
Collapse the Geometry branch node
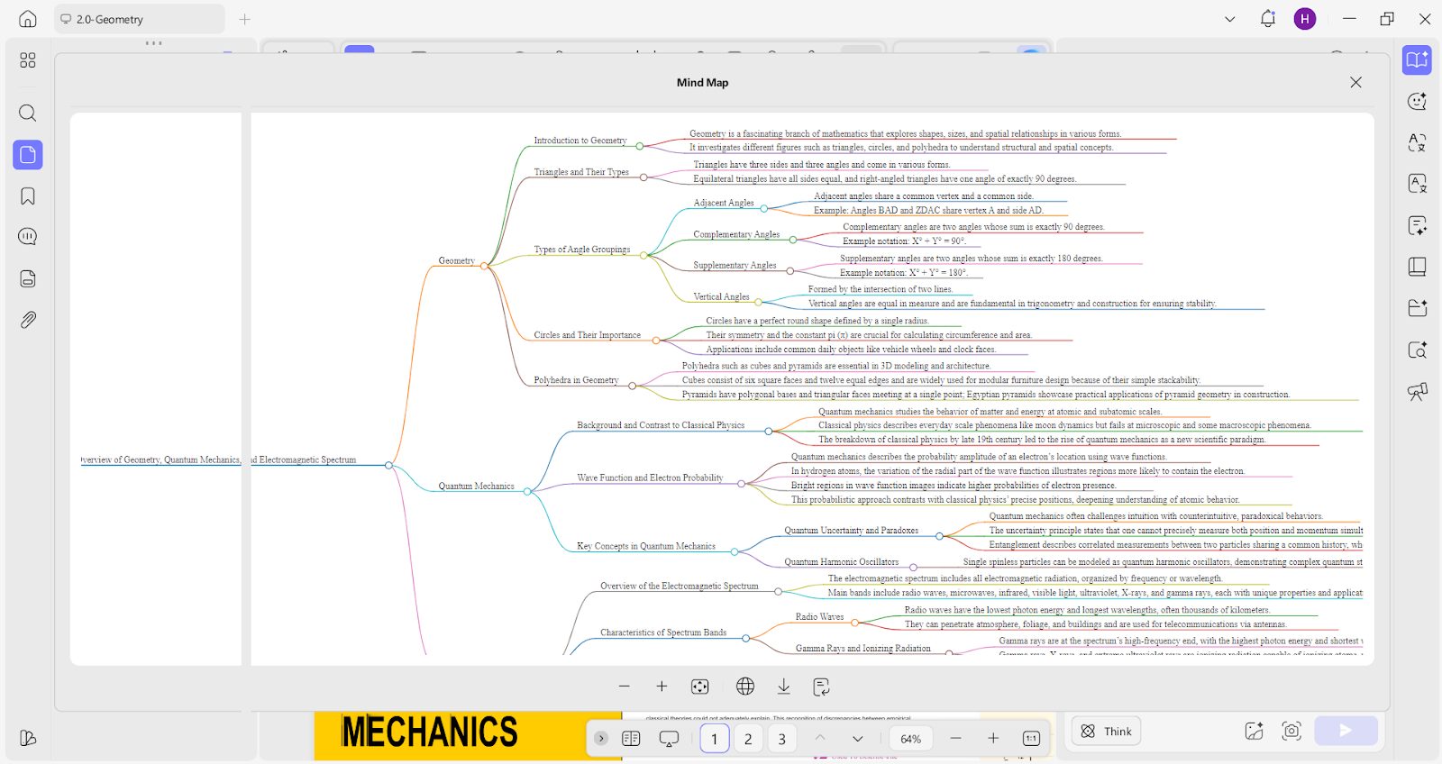(484, 266)
